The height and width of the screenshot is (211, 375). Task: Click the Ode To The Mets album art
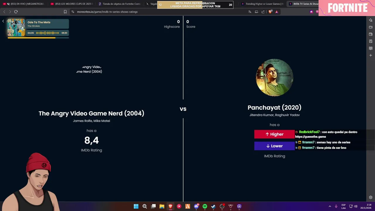click(x=16, y=28)
